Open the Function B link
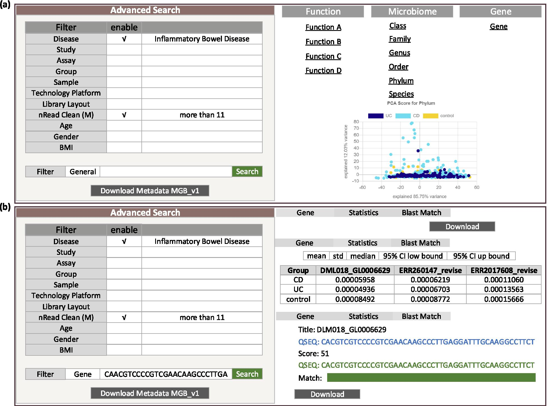The width and height of the screenshot is (548, 406). click(x=323, y=42)
